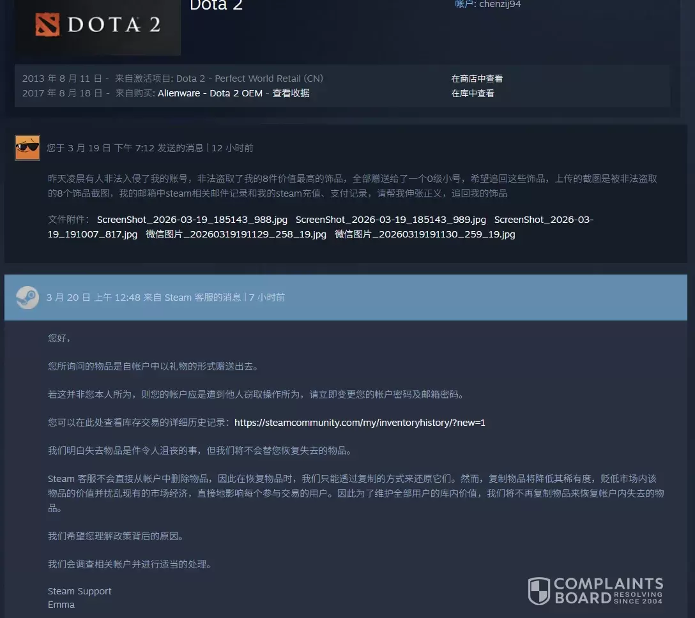Click the Complaints Board shield logo
Image resolution: width=695 pixels, height=618 pixels.
point(538,591)
